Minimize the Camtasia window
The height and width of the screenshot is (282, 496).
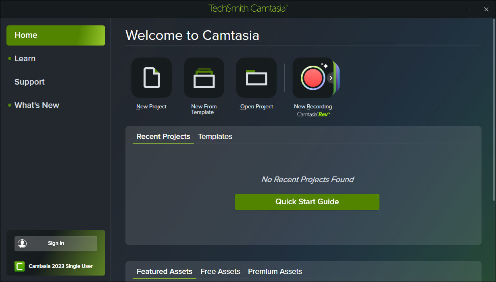[468, 9]
